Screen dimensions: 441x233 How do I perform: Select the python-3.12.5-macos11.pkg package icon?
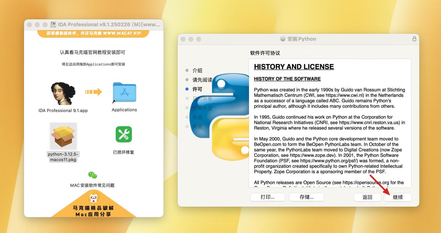(x=63, y=136)
